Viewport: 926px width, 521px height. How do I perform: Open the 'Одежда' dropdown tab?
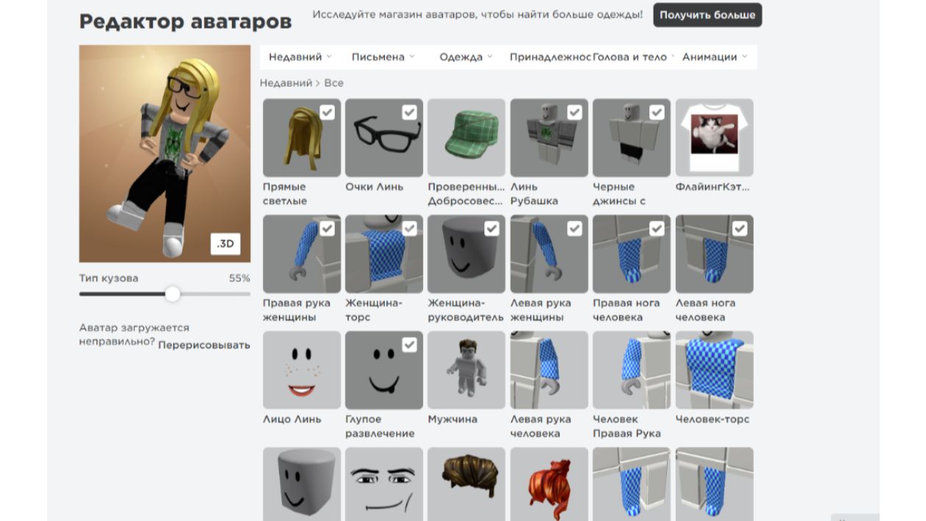coord(466,57)
